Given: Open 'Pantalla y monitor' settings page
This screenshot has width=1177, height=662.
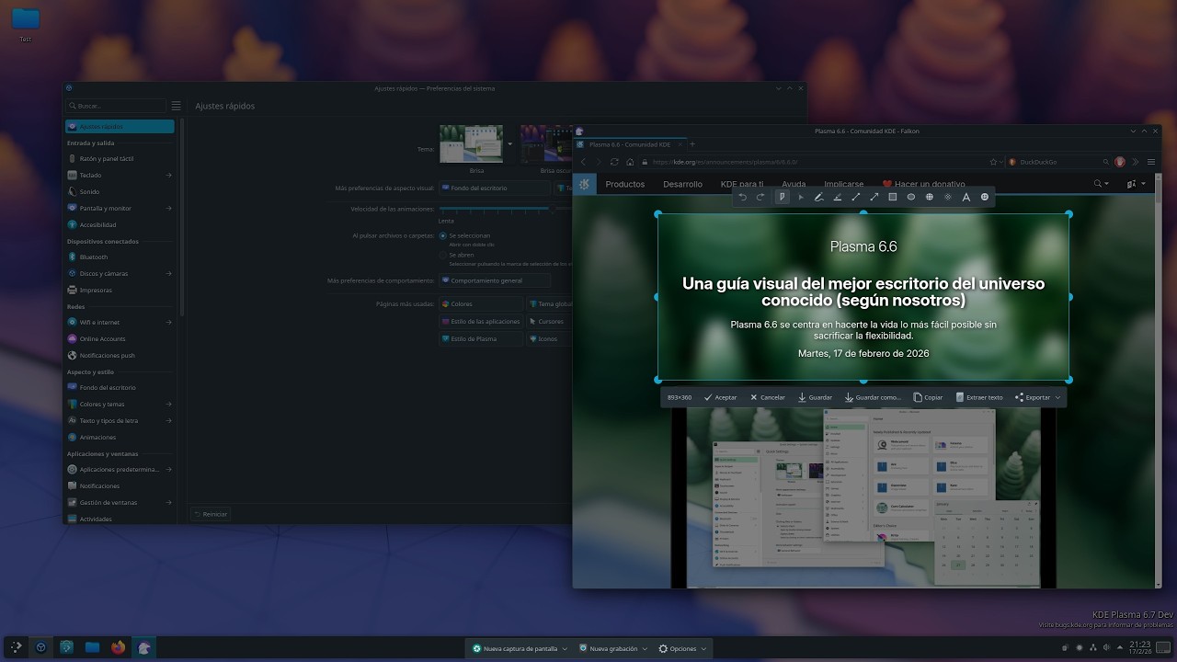Looking at the screenshot, I should pyautogui.click(x=120, y=209).
